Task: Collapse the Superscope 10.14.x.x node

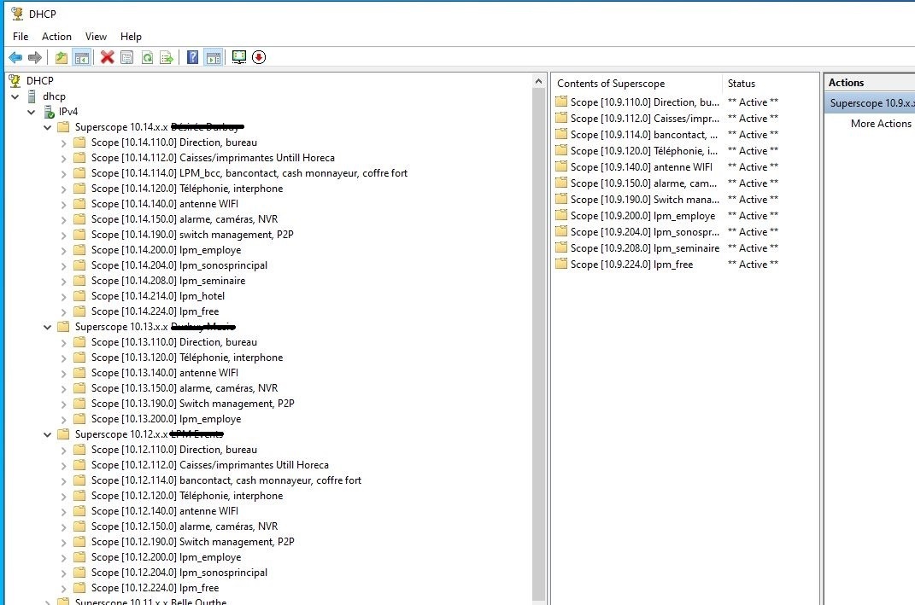Action: click(x=48, y=127)
